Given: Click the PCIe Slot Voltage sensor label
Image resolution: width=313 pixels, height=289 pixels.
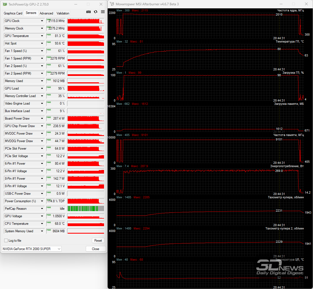Looking at the screenshot, I should point(16,156).
